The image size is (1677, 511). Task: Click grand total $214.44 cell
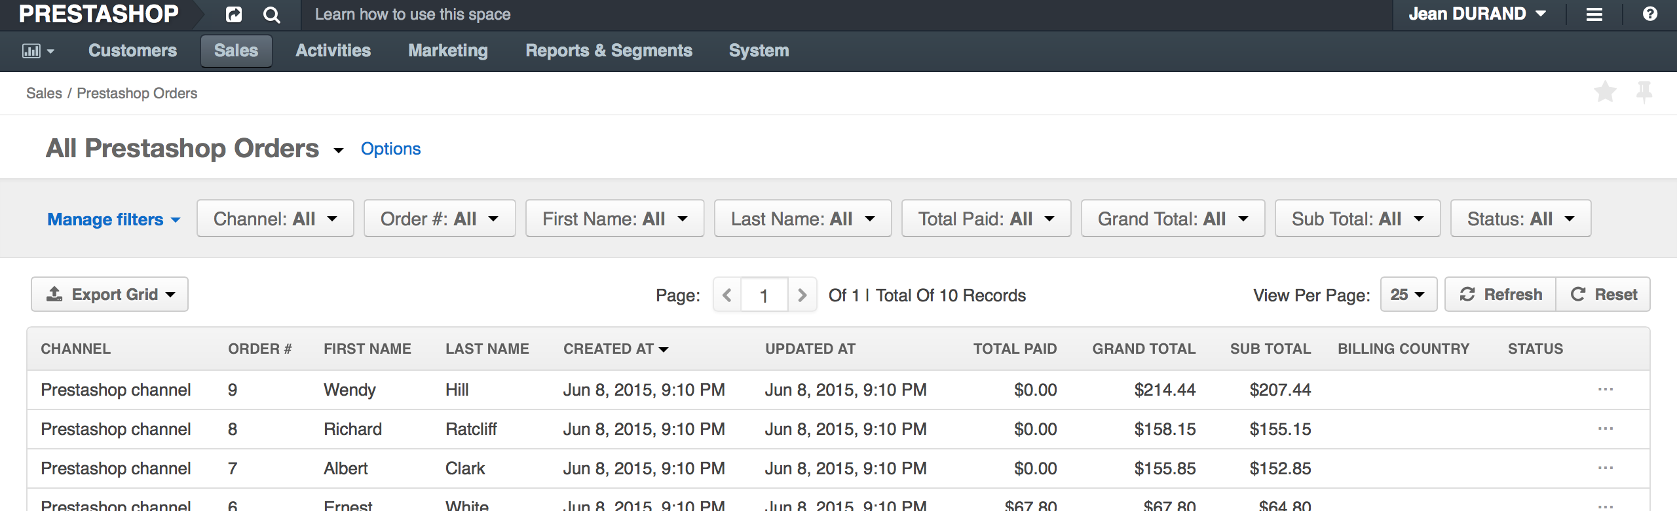point(1165,390)
